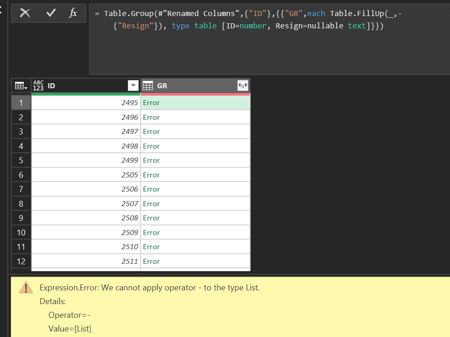The width and height of the screenshot is (450, 337).
Task: Open the Error link for ID 2509
Action: point(151,232)
